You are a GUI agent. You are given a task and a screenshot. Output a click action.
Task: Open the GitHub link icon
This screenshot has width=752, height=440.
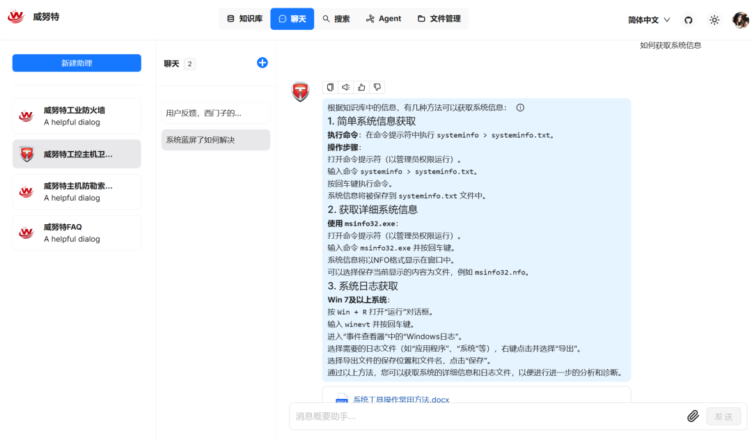pyautogui.click(x=688, y=20)
